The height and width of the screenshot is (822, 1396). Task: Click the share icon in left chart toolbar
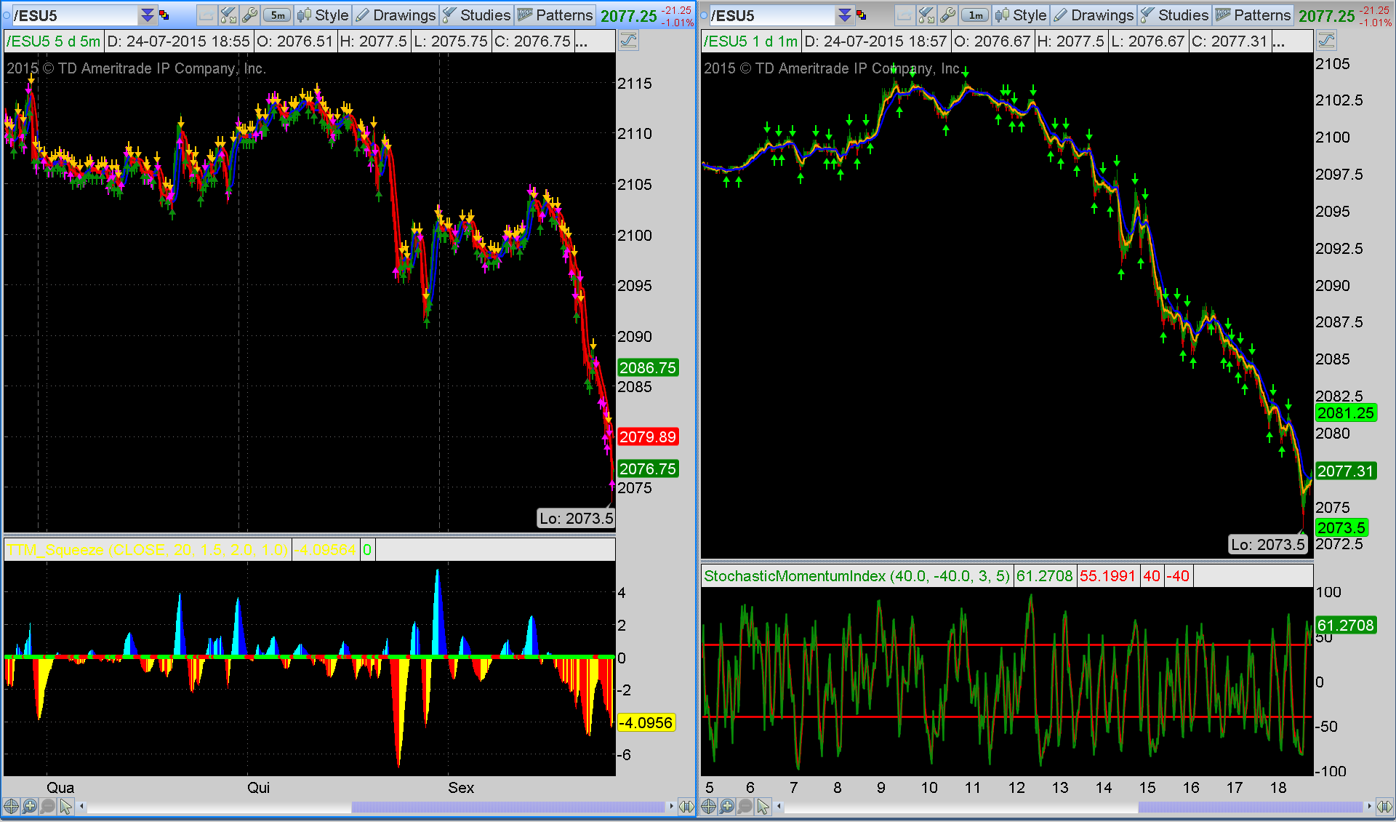click(x=207, y=15)
